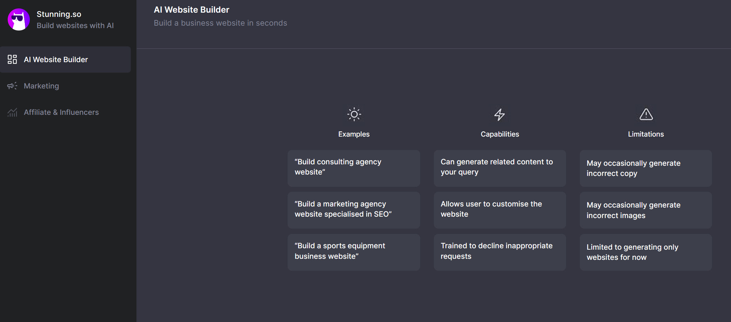Screen dimensions: 731x322
Task: Open the Marketing sidebar section
Action: (x=41, y=86)
